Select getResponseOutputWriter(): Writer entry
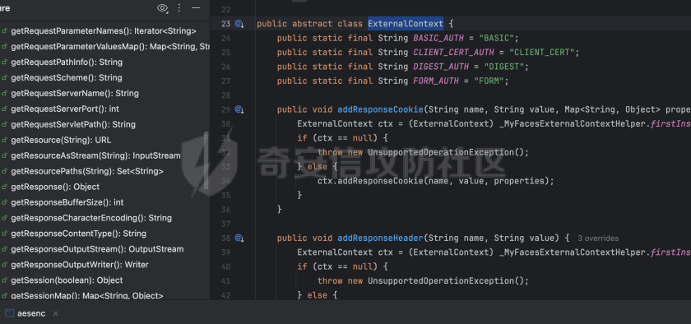The height and width of the screenshot is (324, 691). 80,265
